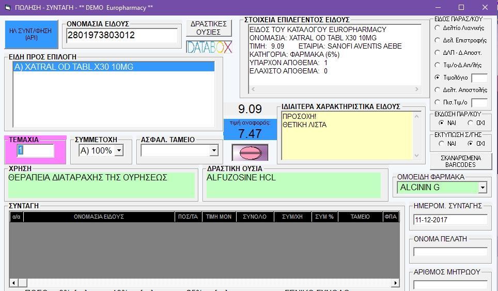498x291 pixels.
Task: Click the ΤΙΜΗ ΜΟΝ column header
Action: (x=219, y=217)
